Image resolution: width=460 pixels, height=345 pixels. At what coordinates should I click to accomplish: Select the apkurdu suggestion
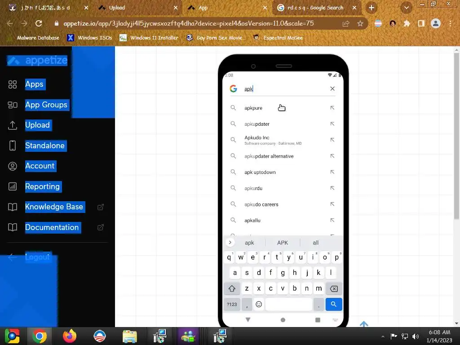(283, 188)
